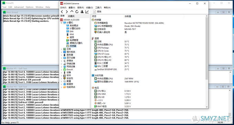Open Prime95 Advanced menu

pos(19,7)
